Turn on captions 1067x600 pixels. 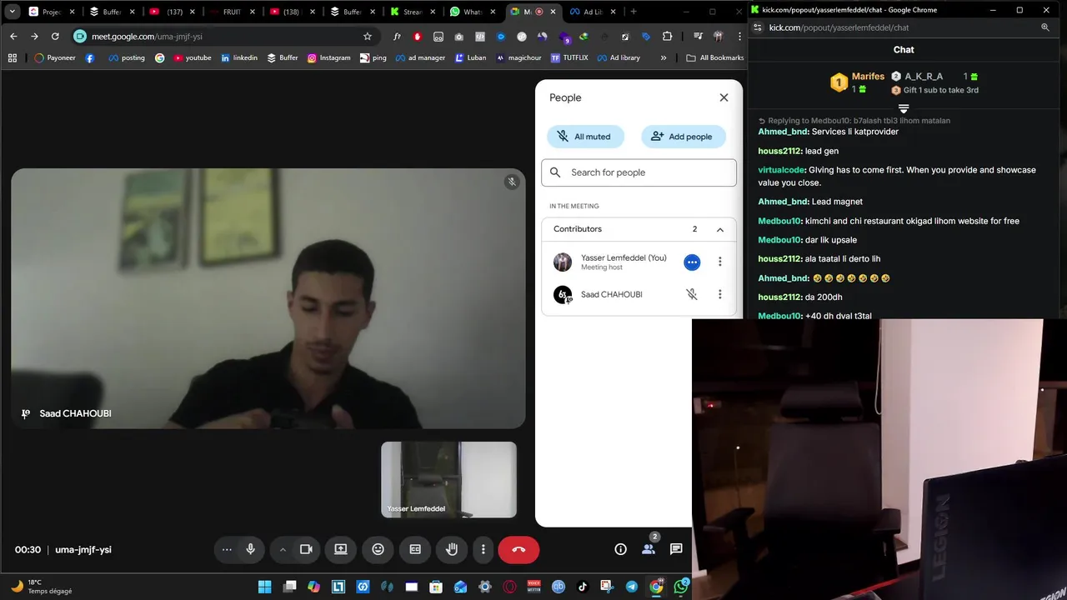(x=415, y=549)
